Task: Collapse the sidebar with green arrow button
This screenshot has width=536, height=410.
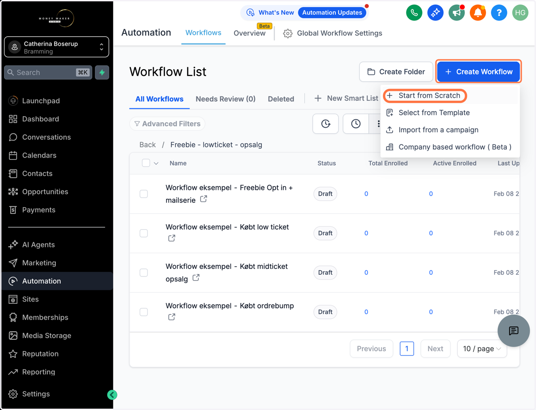Action: pos(112,395)
